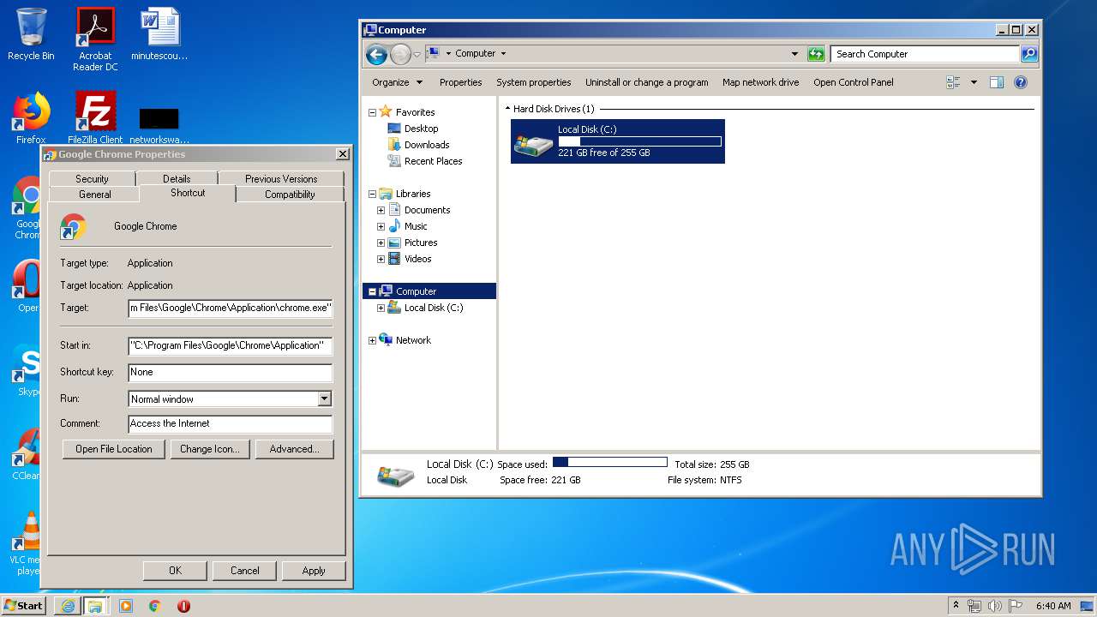
Task: Open Action Center flag tray icon
Action: [1016, 606]
